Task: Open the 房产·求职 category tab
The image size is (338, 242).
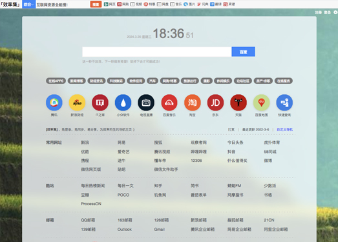Action: pos(263,81)
